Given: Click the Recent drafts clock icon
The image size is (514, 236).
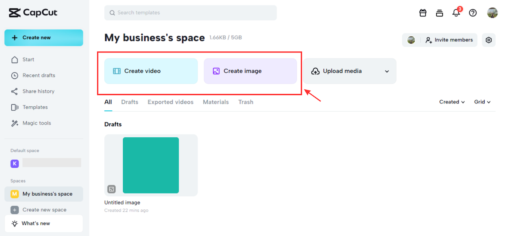Looking at the screenshot, I should 15,75.
